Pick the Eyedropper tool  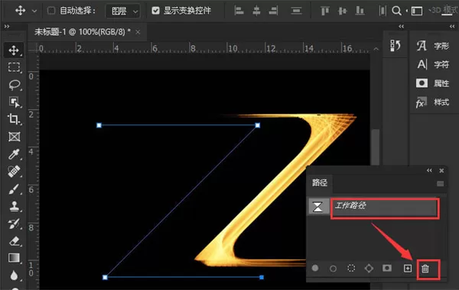tap(14, 154)
